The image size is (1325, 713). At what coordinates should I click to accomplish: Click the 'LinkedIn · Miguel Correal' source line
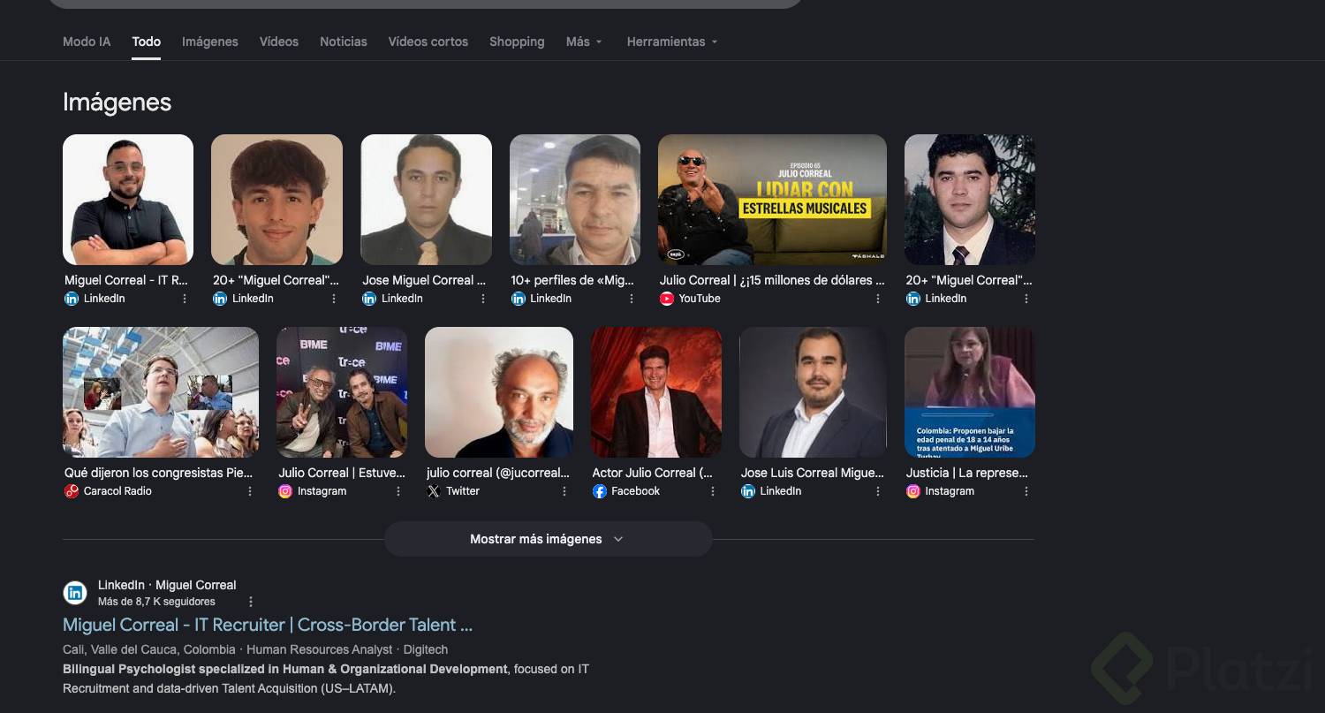(x=167, y=585)
